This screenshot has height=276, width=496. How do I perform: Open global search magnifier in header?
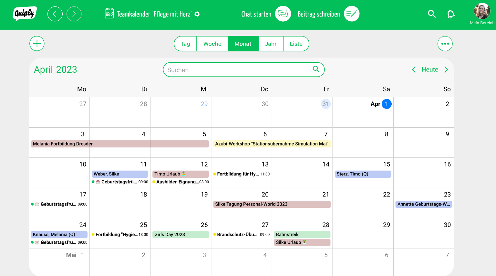point(432,14)
